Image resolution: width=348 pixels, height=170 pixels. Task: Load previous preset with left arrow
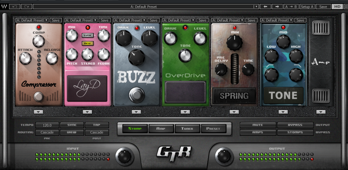265,7
